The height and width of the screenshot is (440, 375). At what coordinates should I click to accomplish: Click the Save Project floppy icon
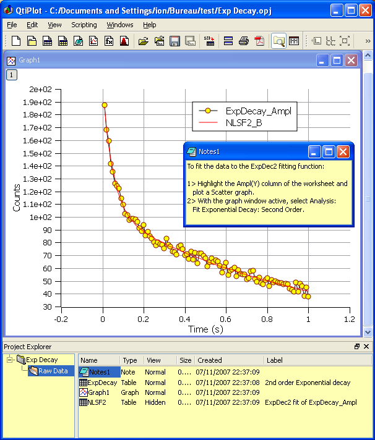(x=175, y=41)
